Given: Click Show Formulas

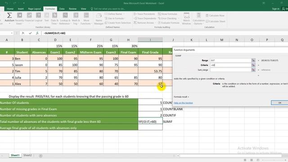Looking at the screenshot, I should [x=167, y=14].
